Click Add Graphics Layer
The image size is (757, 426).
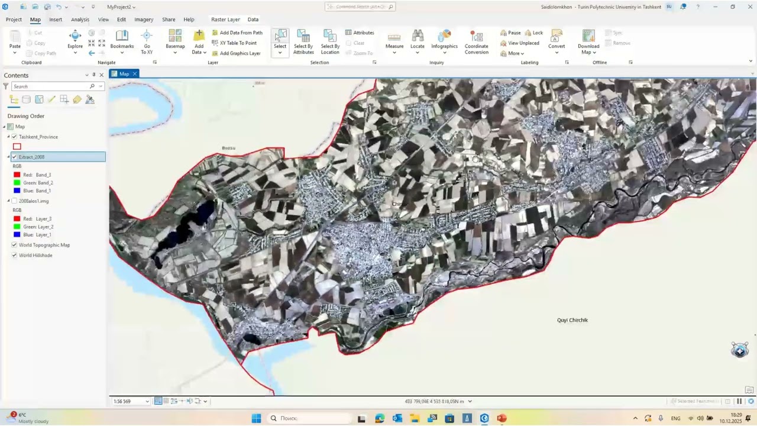pyautogui.click(x=236, y=53)
